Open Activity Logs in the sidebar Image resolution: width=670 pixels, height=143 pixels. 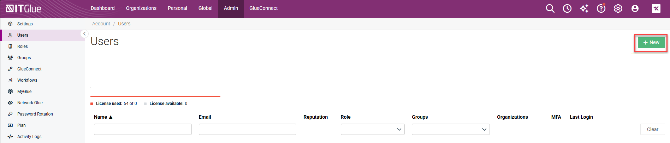[29, 137]
